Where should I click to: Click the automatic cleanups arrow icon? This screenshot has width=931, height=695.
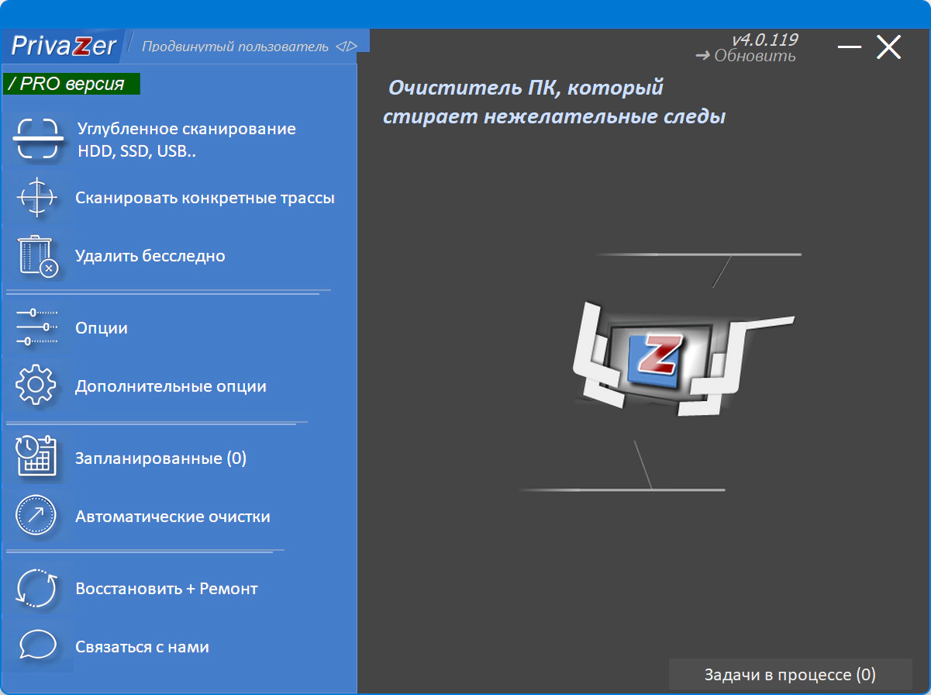coord(37,514)
